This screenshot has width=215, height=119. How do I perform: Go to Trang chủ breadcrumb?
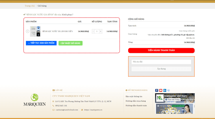tap(30, 6)
